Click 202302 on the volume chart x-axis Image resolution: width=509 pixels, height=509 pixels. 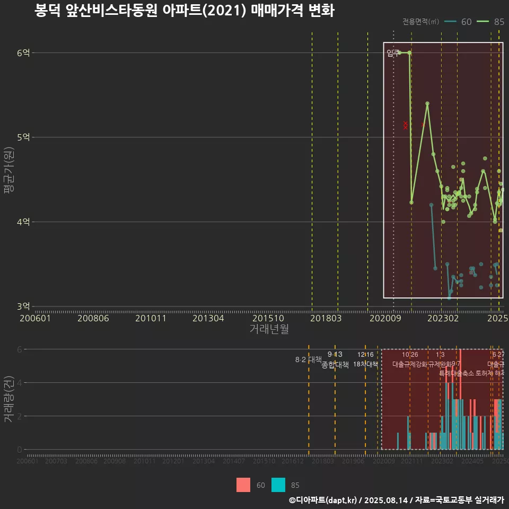[x=442, y=461]
